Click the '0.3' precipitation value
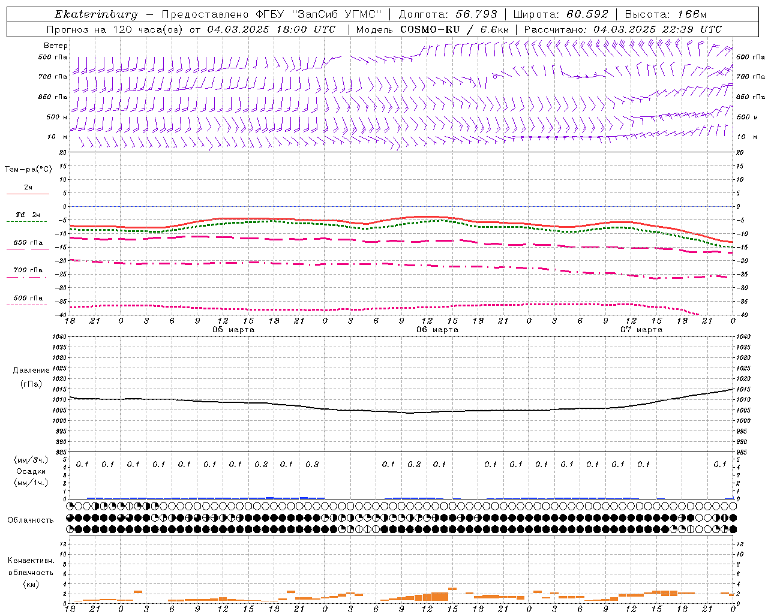Image resolution: width=768 pixels, height=614 pixels. click(x=312, y=464)
